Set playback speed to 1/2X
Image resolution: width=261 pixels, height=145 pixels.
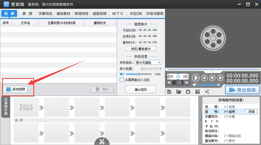(169, 76)
